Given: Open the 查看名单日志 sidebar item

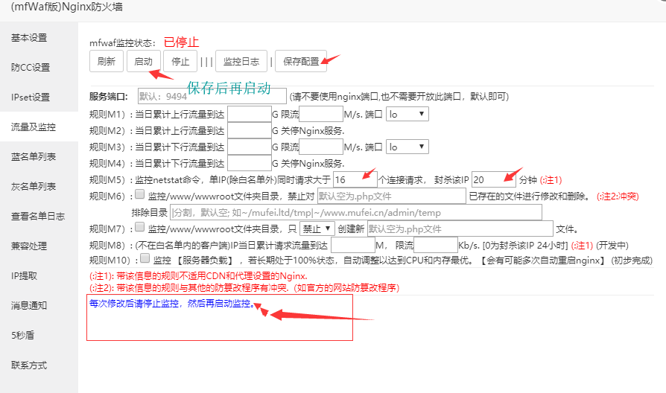Looking at the screenshot, I should tap(39, 216).
